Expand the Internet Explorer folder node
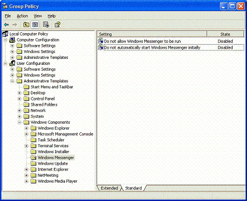This screenshot has width=247, height=201. (26, 170)
